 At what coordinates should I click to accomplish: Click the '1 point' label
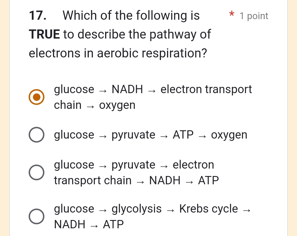pyautogui.click(x=254, y=16)
